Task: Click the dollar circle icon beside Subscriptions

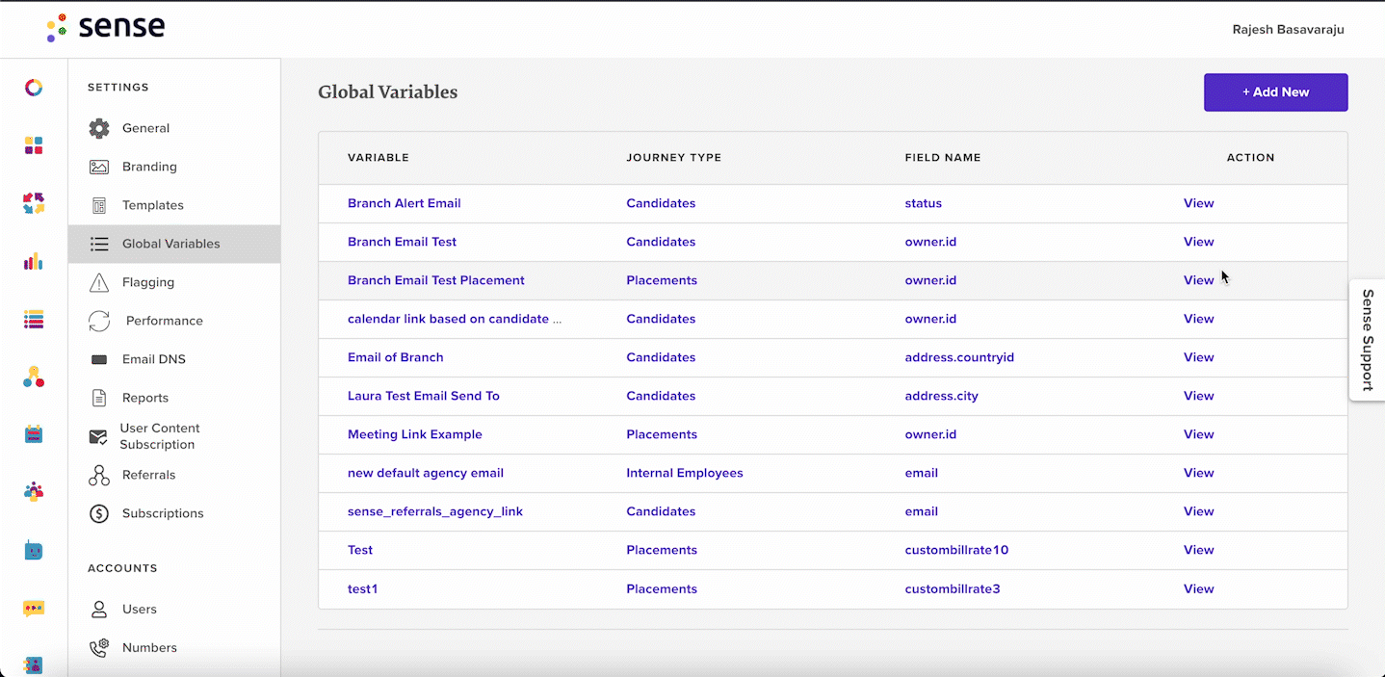Action: [x=99, y=513]
